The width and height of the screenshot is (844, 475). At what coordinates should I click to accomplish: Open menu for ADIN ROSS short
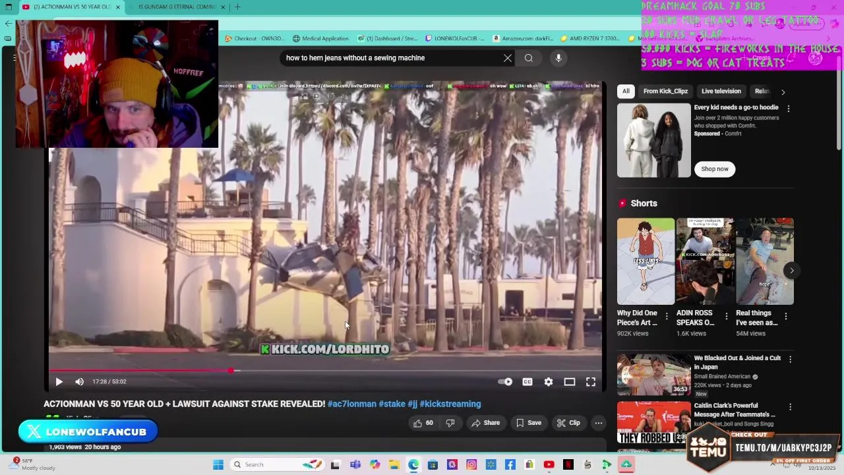(727, 317)
